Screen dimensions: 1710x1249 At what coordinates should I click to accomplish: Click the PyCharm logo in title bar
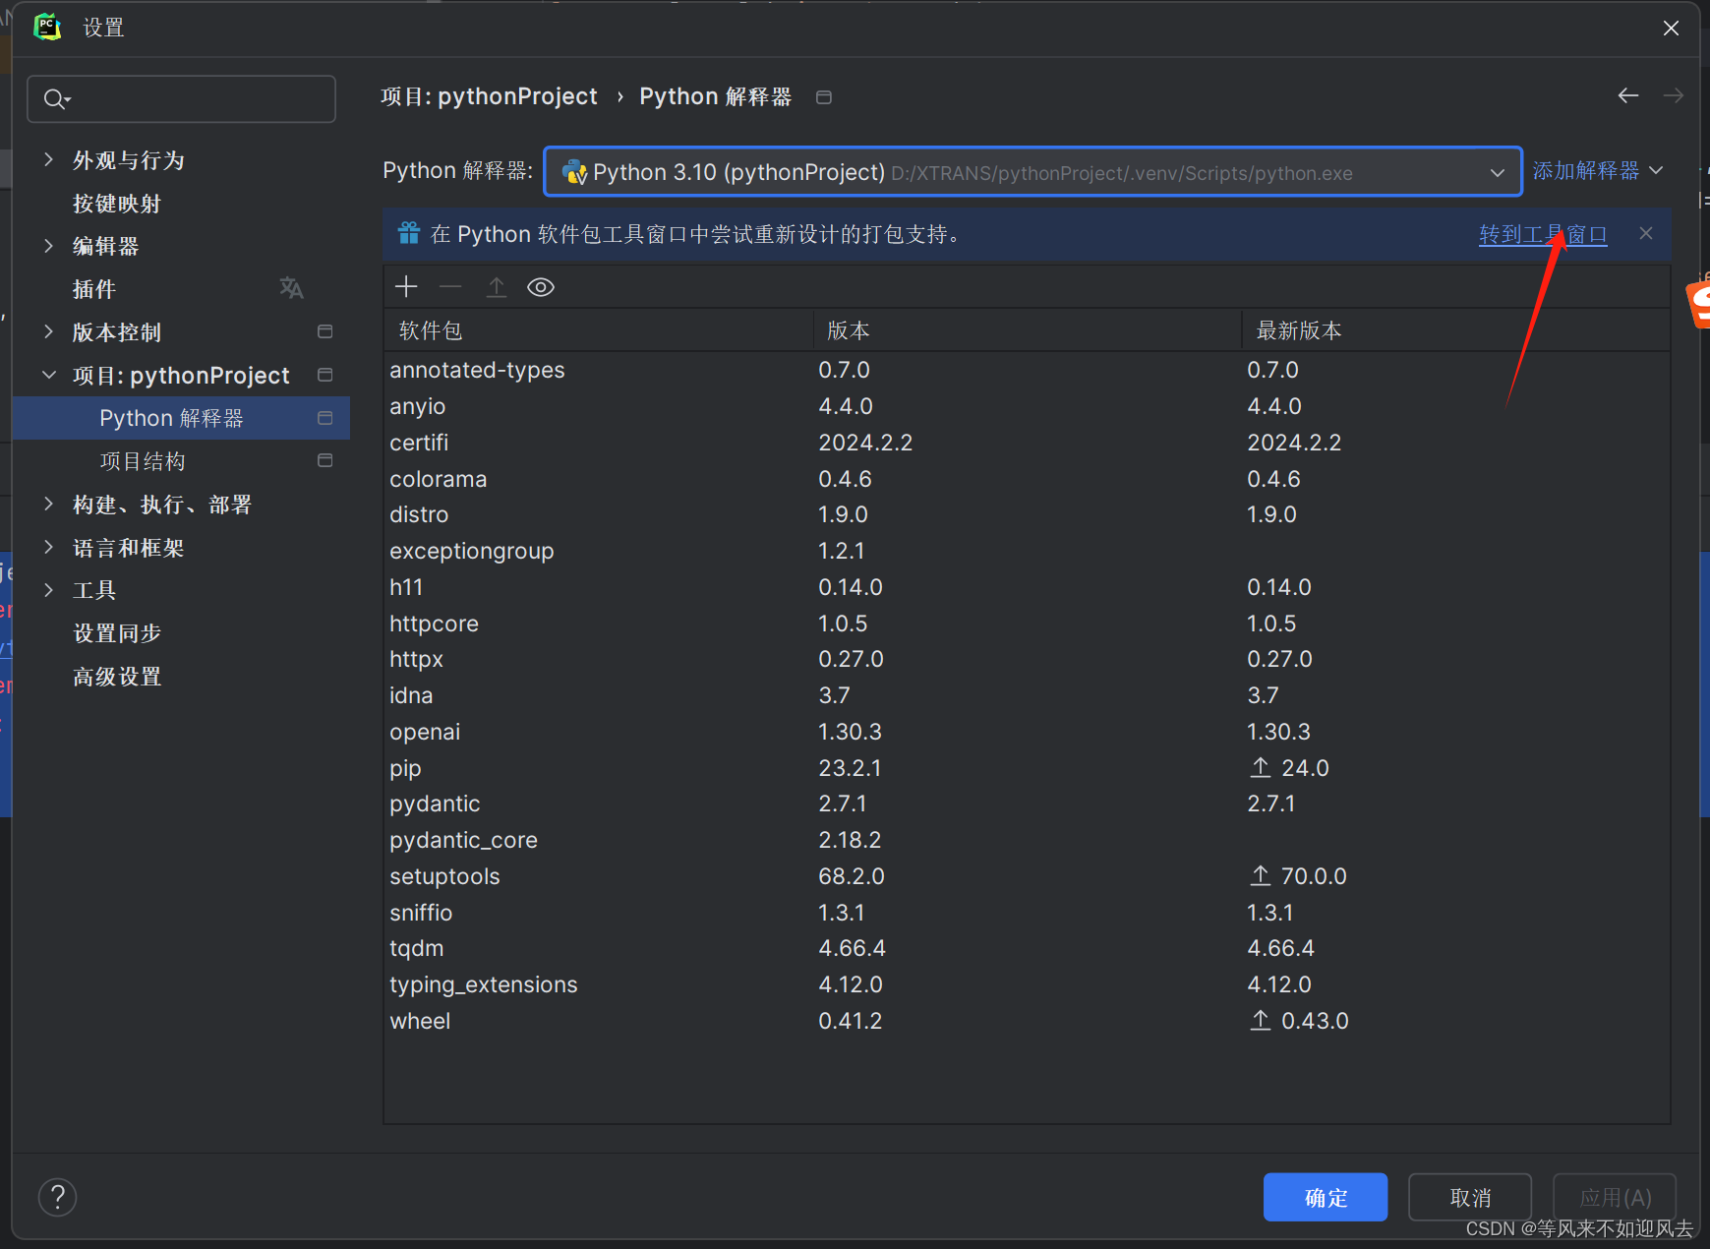47,28
